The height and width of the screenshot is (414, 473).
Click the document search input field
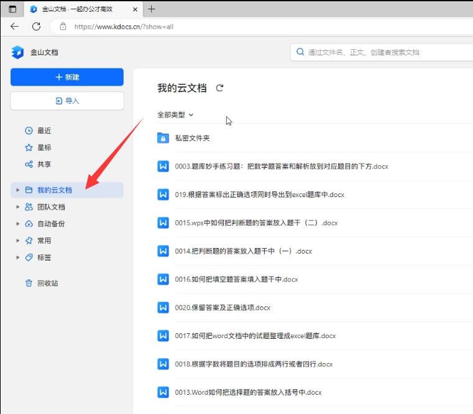tap(382, 52)
